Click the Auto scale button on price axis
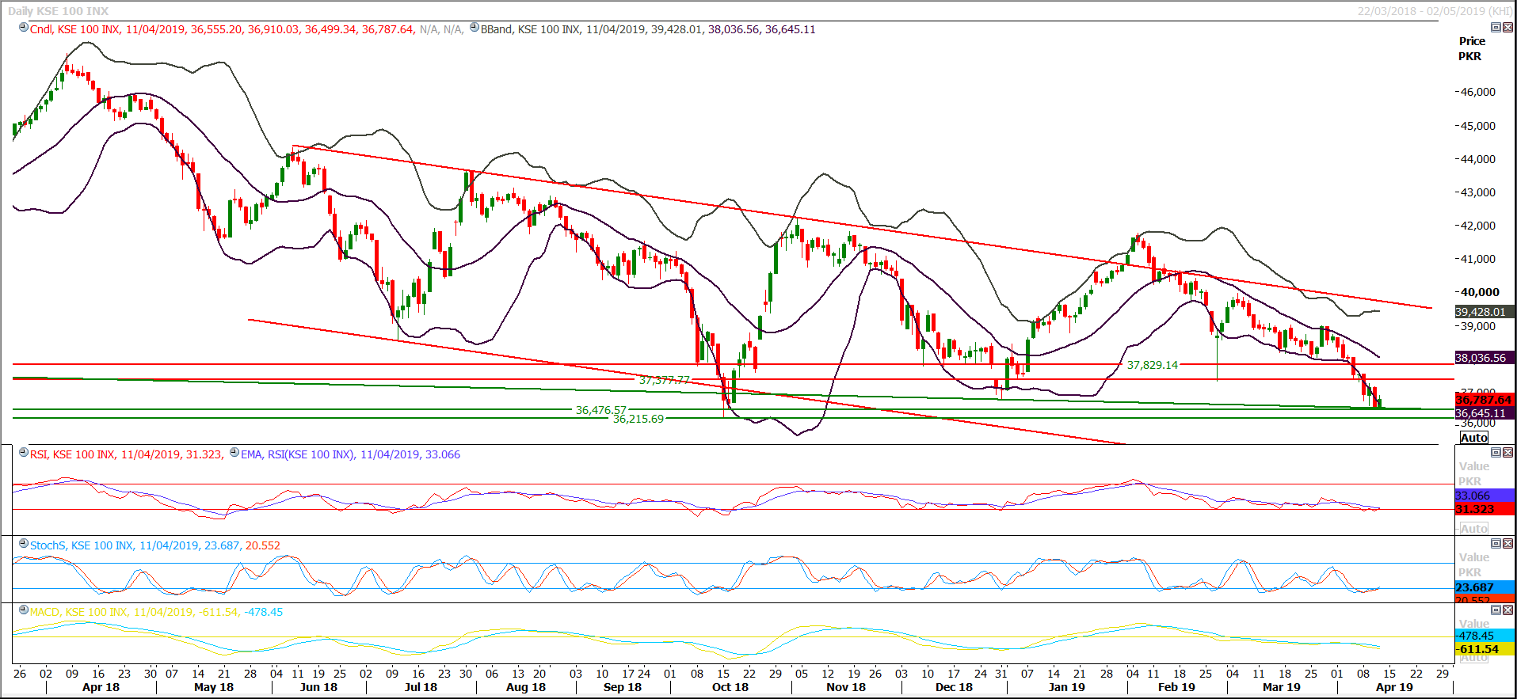1517x699 pixels. coord(1473,438)
